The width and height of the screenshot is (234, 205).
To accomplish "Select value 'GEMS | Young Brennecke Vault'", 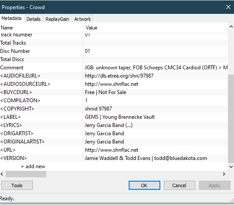I will (x=120, y=117).
